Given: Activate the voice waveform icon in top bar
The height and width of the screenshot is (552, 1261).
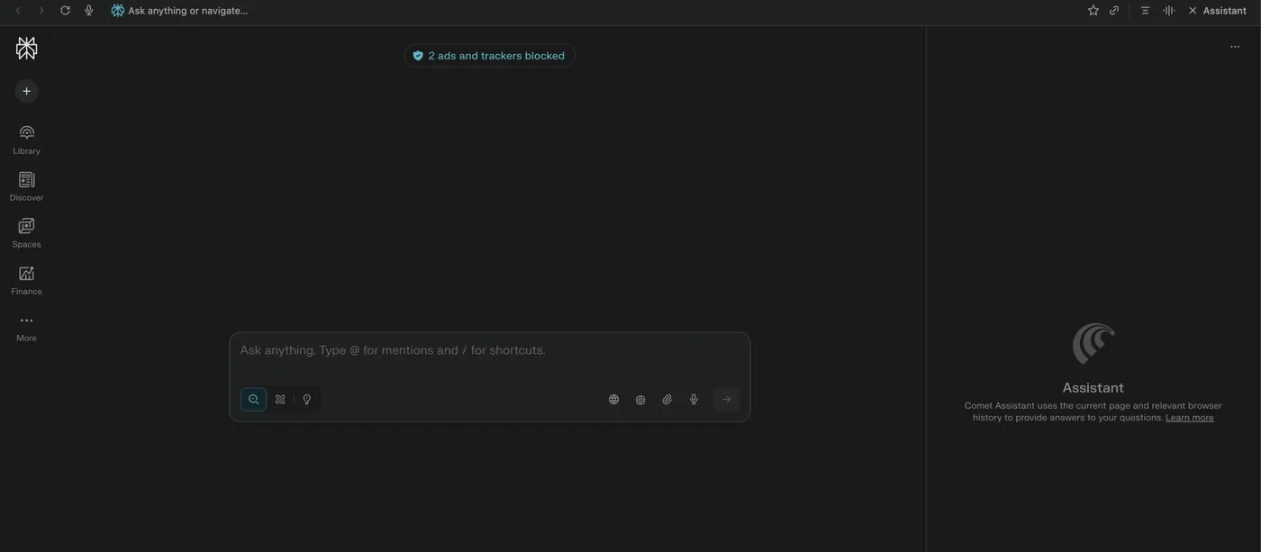Looking at the screenshot, I should click(1169, 10).
